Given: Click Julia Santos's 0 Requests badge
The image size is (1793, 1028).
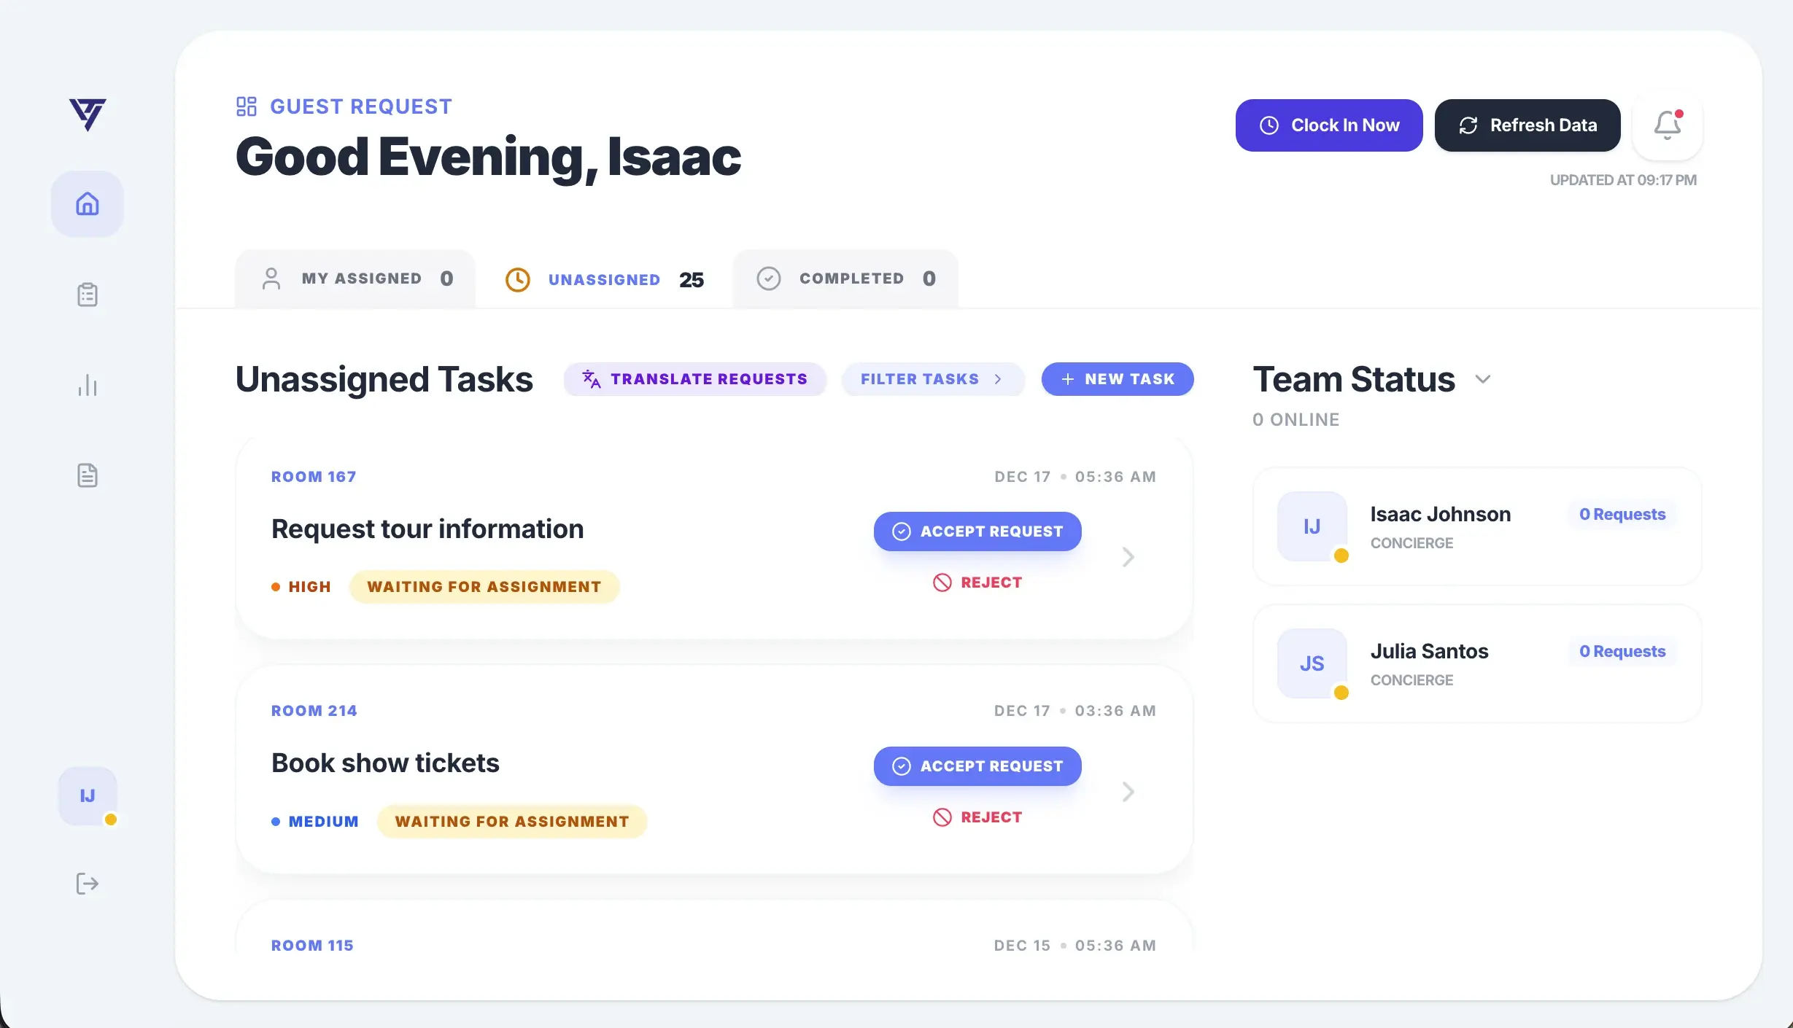Looking at the screenshot, I should [1622, 651].
